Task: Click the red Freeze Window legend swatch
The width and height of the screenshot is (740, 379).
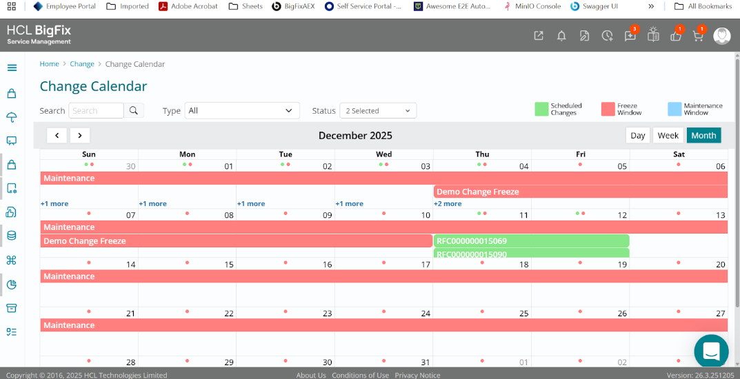Action: tap(608, 109)
